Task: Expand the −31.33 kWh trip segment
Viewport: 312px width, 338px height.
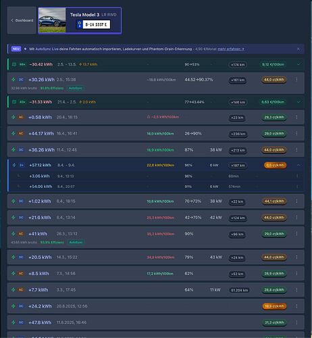Action: pos(298,102)
